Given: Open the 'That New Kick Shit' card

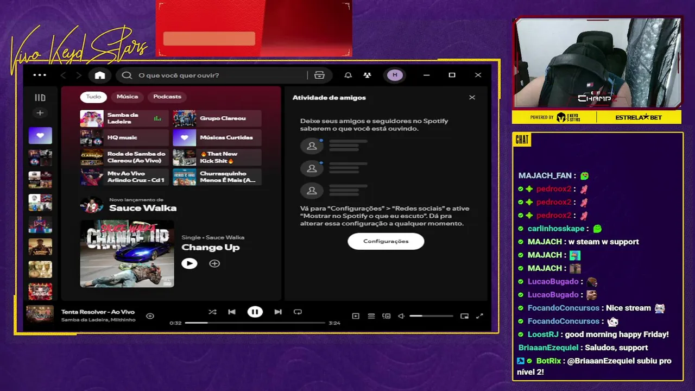Looking at the screenshot, I should (x=217, y=157).
